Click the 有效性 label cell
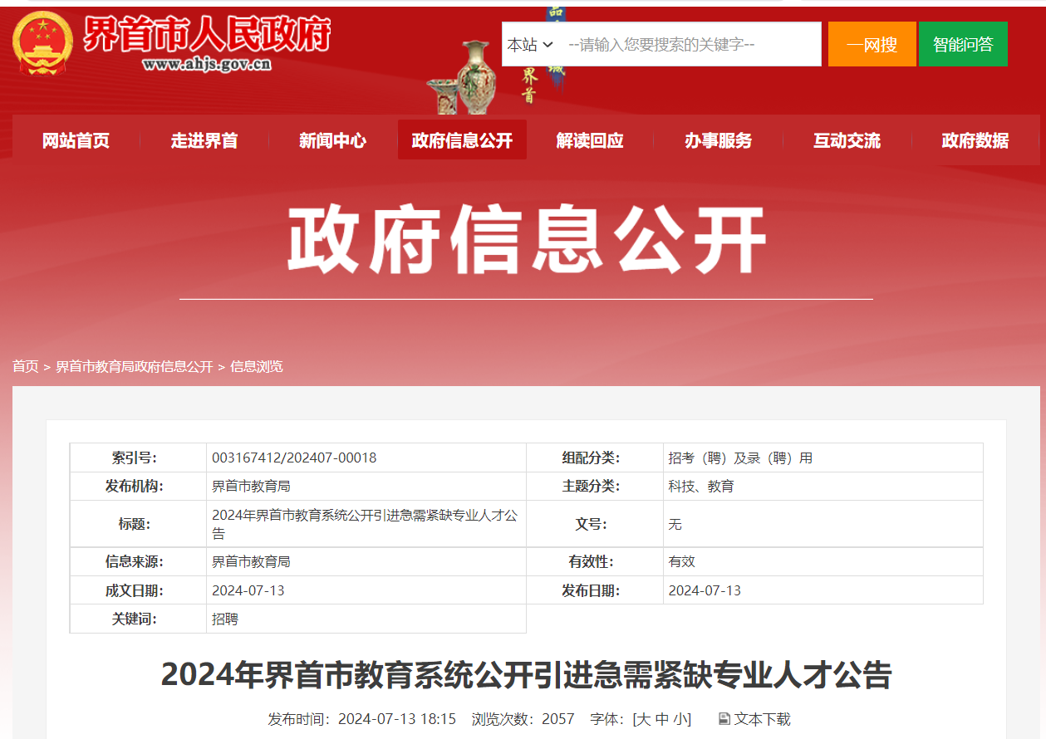1046x739 pixels. 595,561
